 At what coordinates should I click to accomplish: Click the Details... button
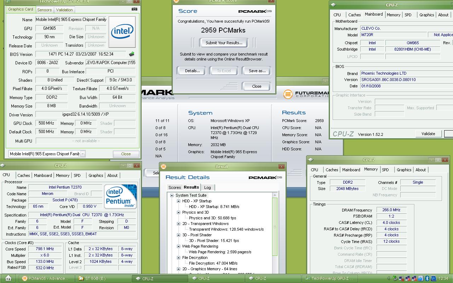pyautogui.click(x=192, y=71)
